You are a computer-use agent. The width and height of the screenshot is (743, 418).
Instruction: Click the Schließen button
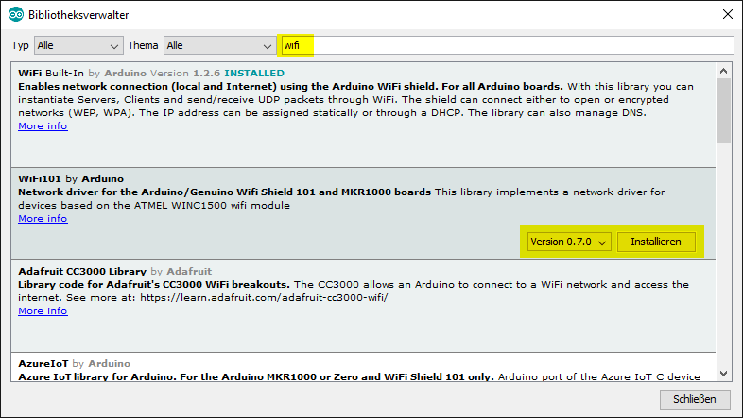(x=695, y=399)
